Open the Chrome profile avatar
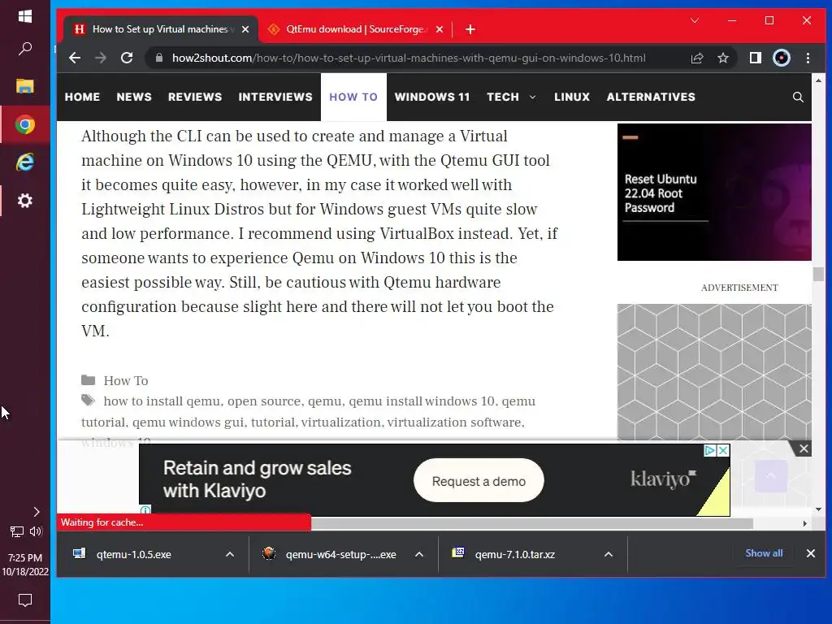 tap(781, 58)
